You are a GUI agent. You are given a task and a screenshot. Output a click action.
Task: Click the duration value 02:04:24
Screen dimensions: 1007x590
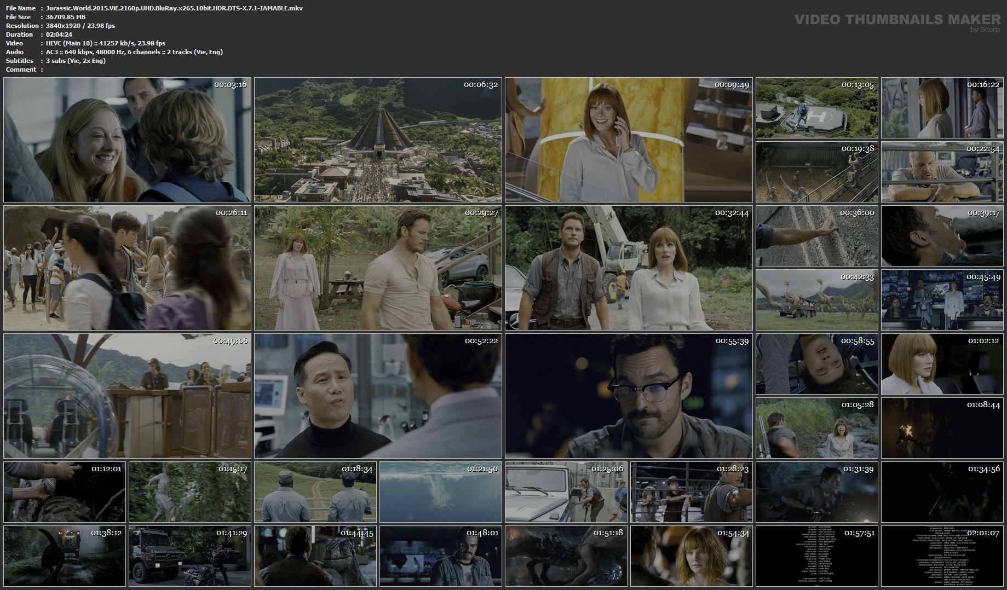(x=59, y=34)
